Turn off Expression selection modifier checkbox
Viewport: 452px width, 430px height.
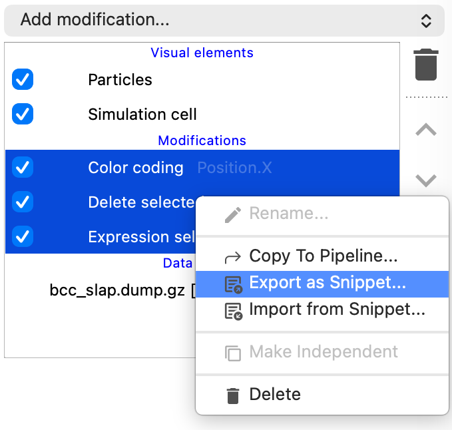tap(23, 236)
